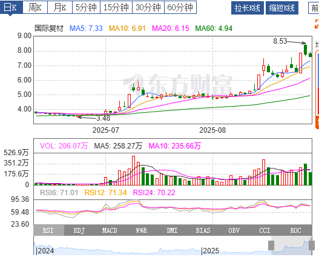This screenshot has width=319, height=257.
Task: Click the 拉长K线 button
Action: tap(248, 8)
